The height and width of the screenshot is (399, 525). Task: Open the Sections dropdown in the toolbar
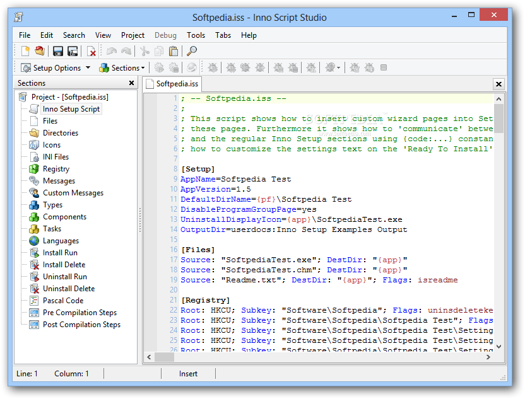point(122,68)
